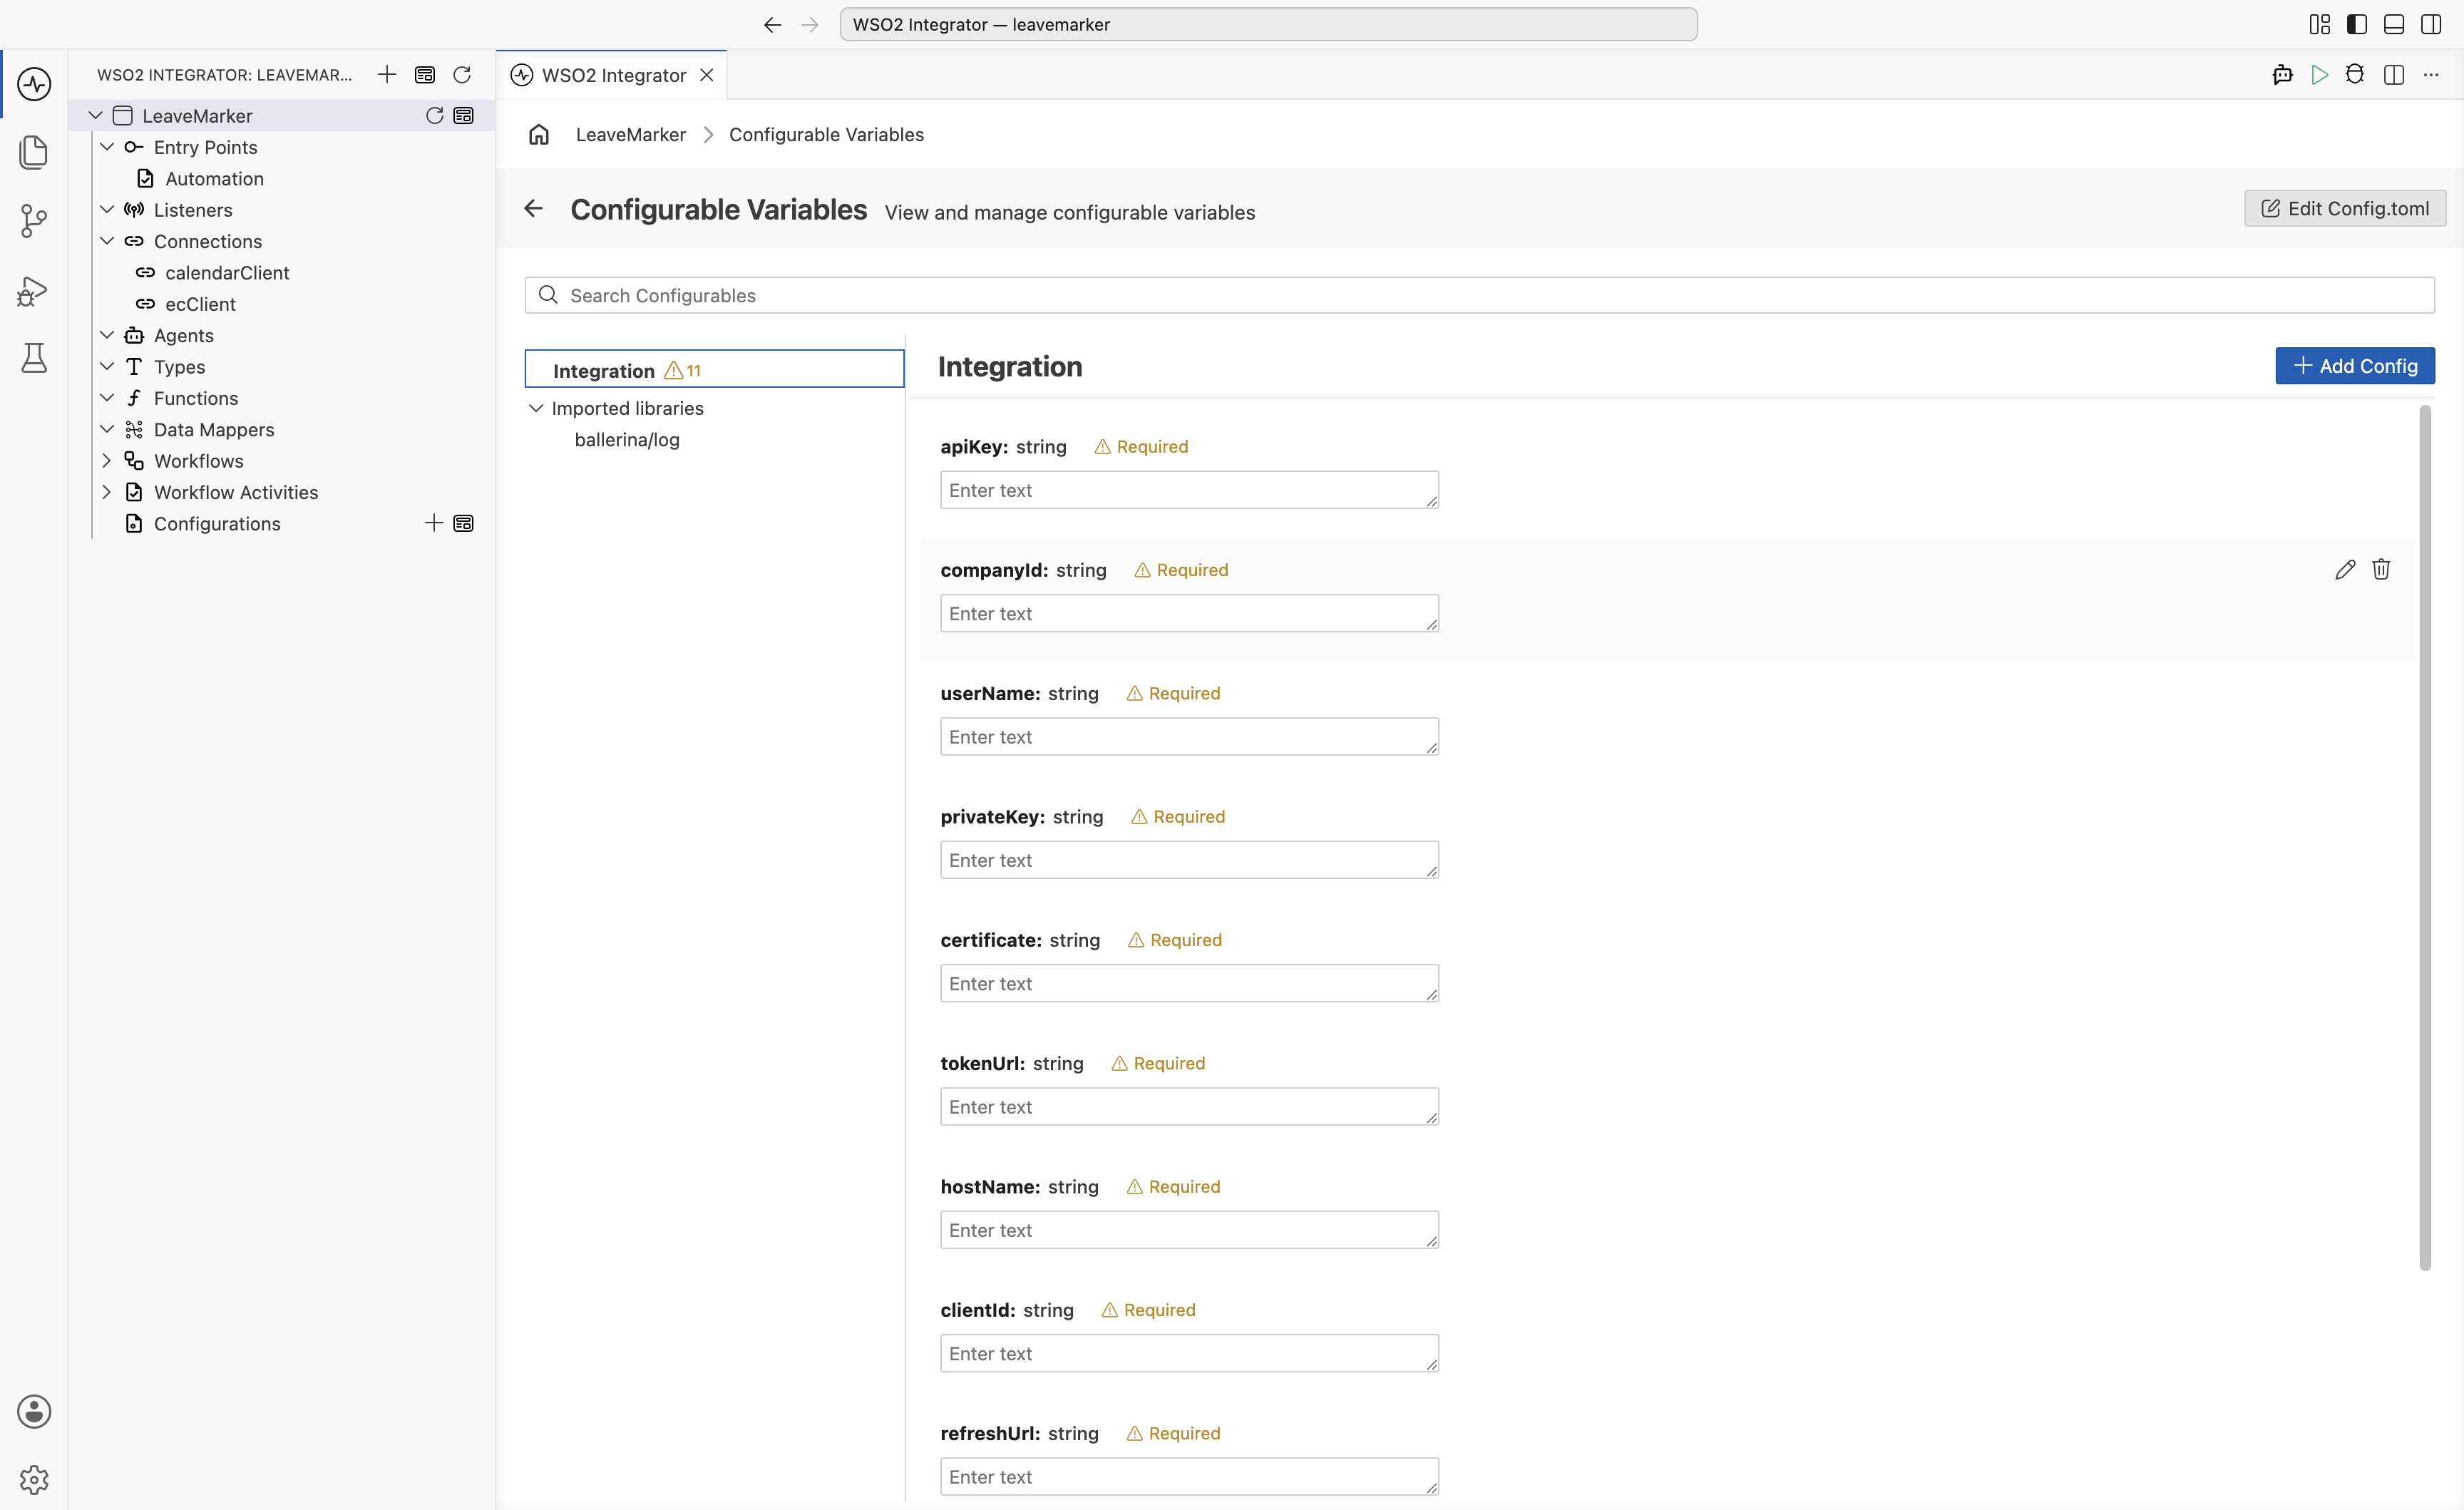Viewport: 2464px width, 1510px height.
Task: Open the WSO2 Integrator activity bar icon
Action: [34, 83]
